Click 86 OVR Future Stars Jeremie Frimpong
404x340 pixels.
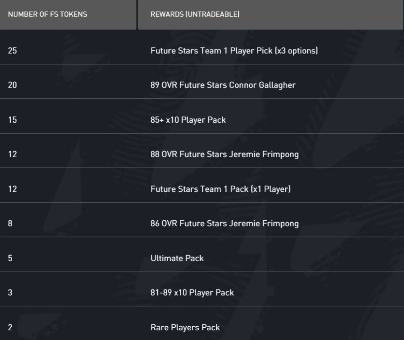(224, 223)
